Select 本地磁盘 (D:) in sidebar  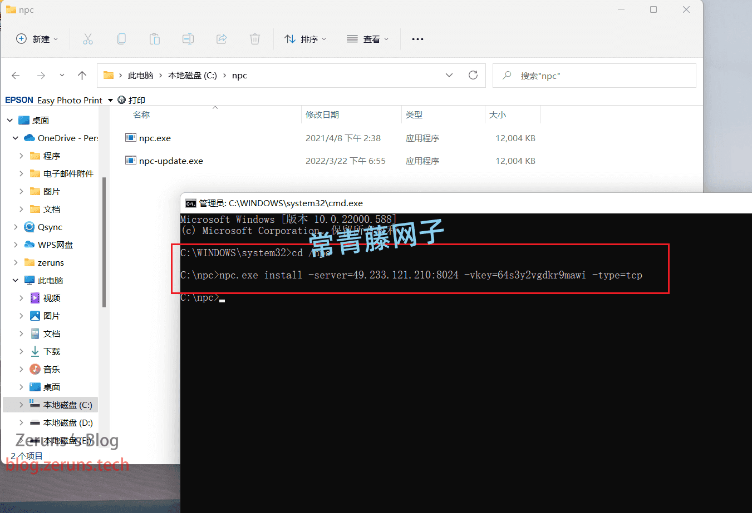pyautogui.click(x=68, y=422)
